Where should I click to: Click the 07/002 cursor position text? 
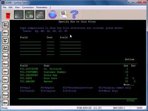click(x=130, y=101)
